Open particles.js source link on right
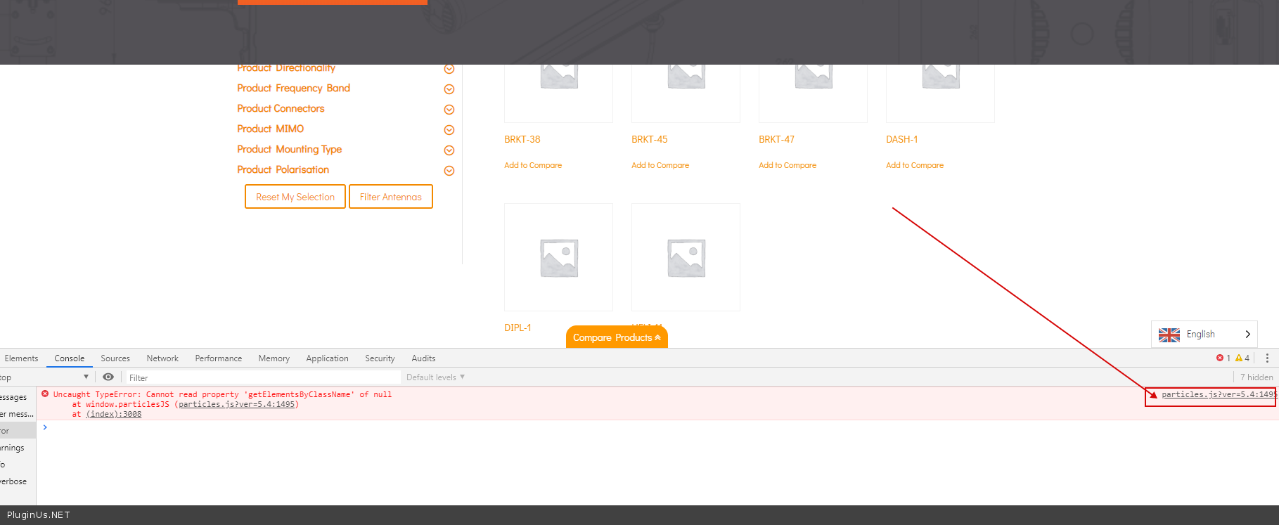Viewport: 1279px width, 525px height. (x=1218, y=395)
